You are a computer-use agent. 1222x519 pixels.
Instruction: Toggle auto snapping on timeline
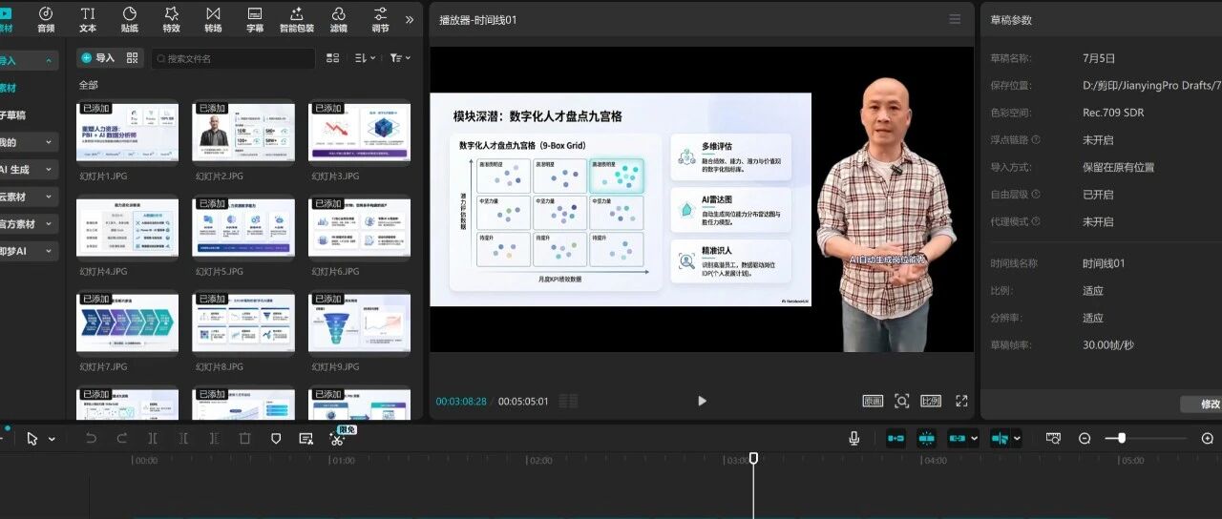pyautogui.click(x=927, y=438)
